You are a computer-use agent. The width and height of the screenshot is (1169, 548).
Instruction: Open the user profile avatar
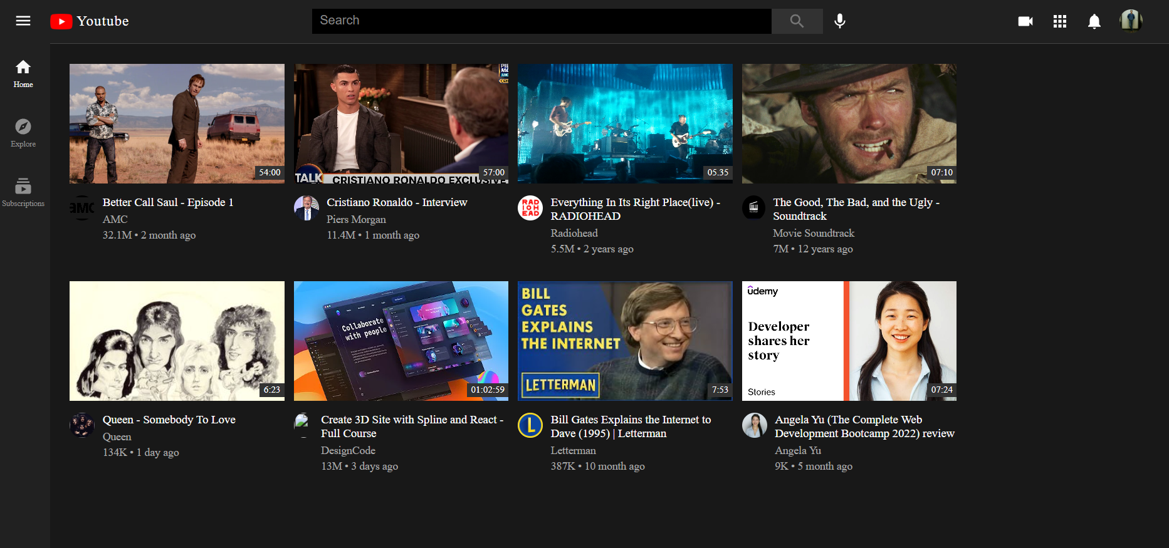pyautogui.click(x=1131, y=21)
